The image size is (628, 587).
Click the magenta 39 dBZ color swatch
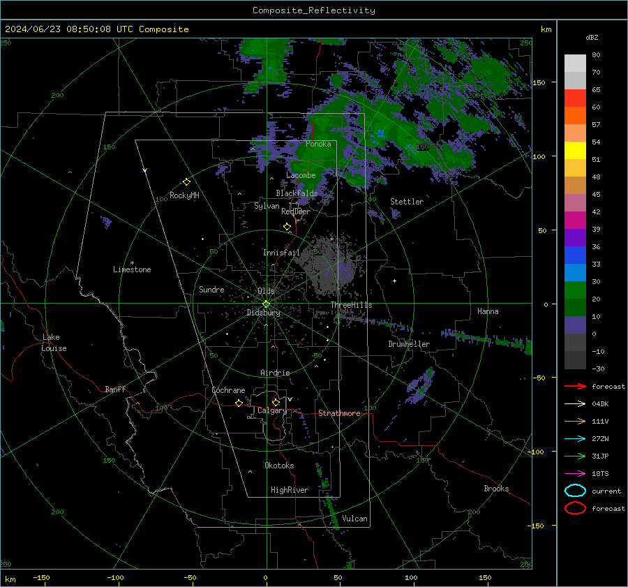click(575, 221)
